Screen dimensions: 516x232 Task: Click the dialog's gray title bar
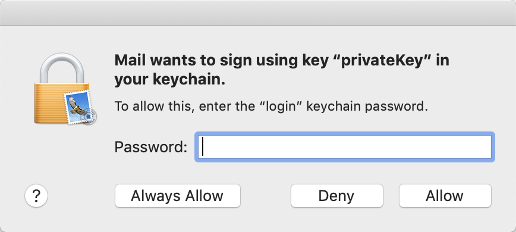(258, 12)
